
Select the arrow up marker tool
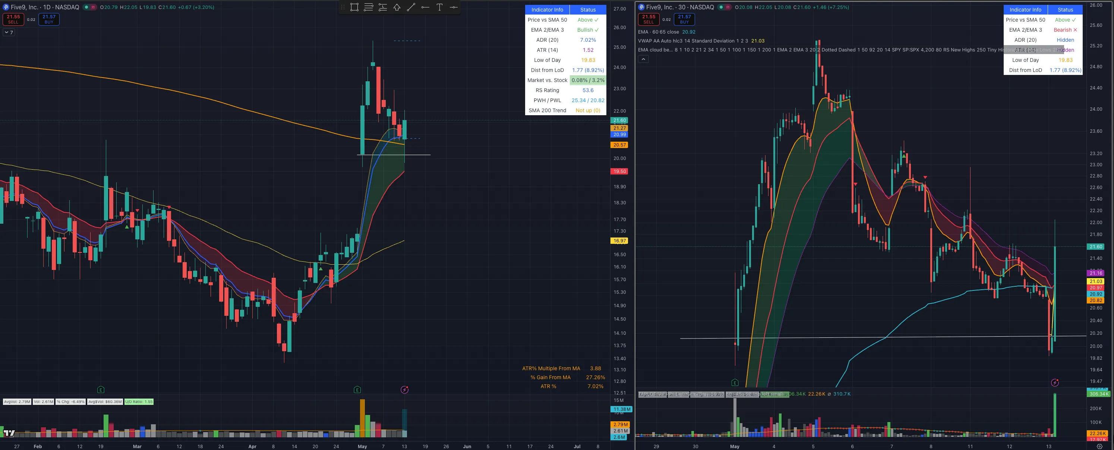coord(397,7)
